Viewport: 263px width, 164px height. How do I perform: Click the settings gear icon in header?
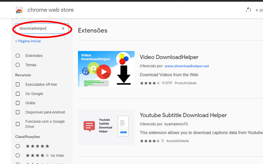[248, 10]
